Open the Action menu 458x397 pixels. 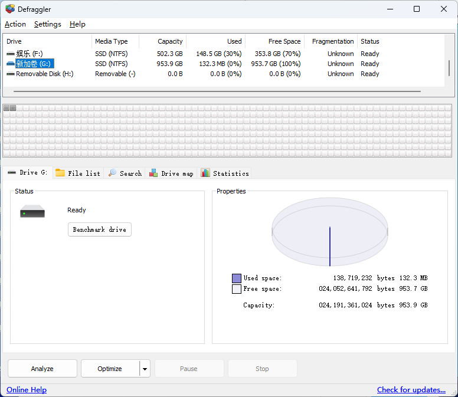(x=15, y=24)
